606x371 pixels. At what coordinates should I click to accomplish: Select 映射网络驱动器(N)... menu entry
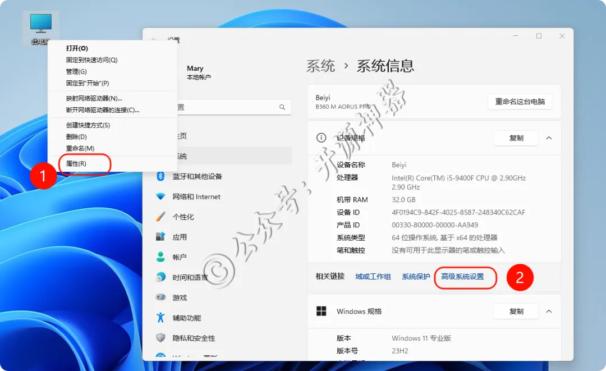pos(94,98)
